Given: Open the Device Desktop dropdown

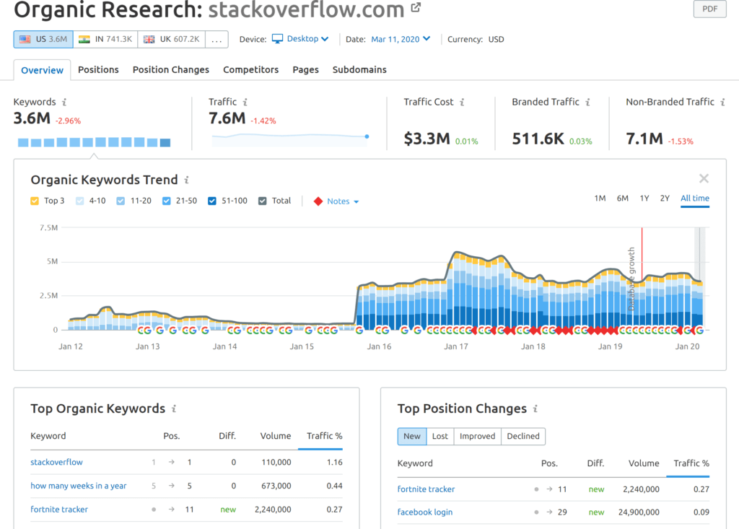Looking at the screenshot, I should click(301, 39).
